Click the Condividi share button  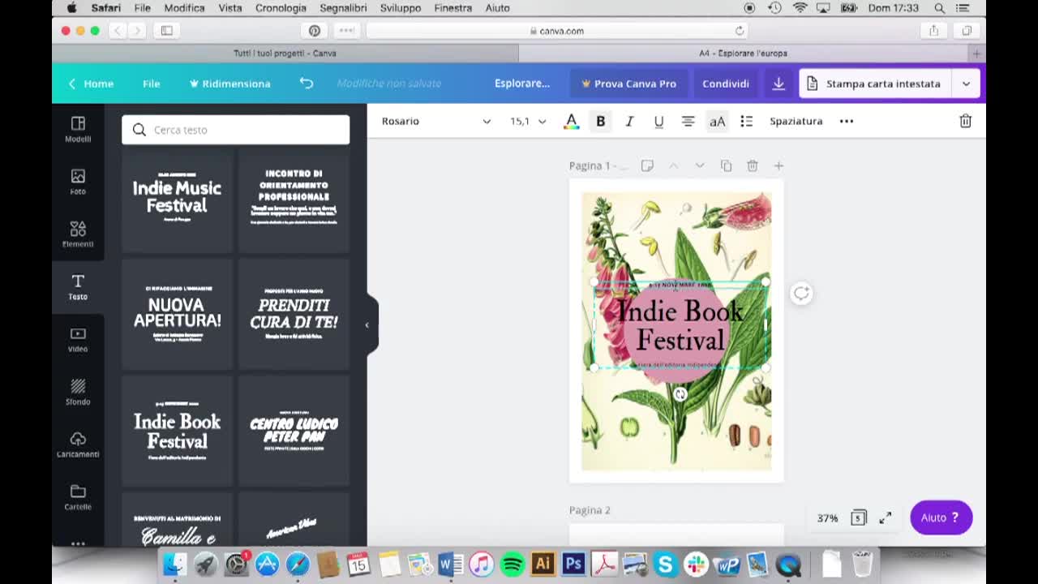pyautogui.click(x=726, y=84)
